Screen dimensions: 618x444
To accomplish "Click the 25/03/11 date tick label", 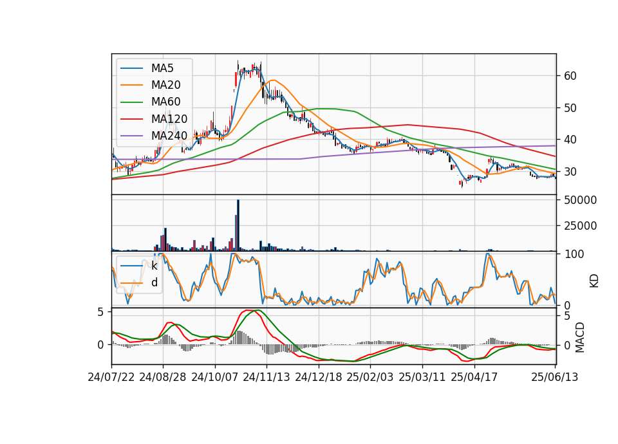I will click(422, 377).
